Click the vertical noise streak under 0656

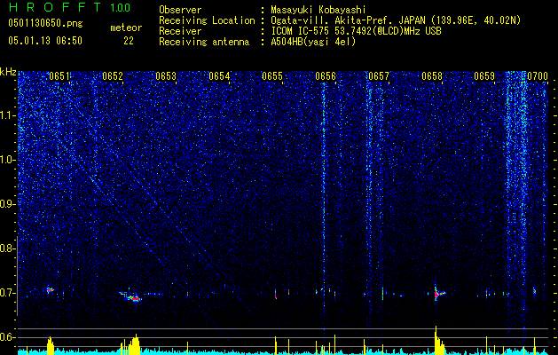click(x=324, y=200)
